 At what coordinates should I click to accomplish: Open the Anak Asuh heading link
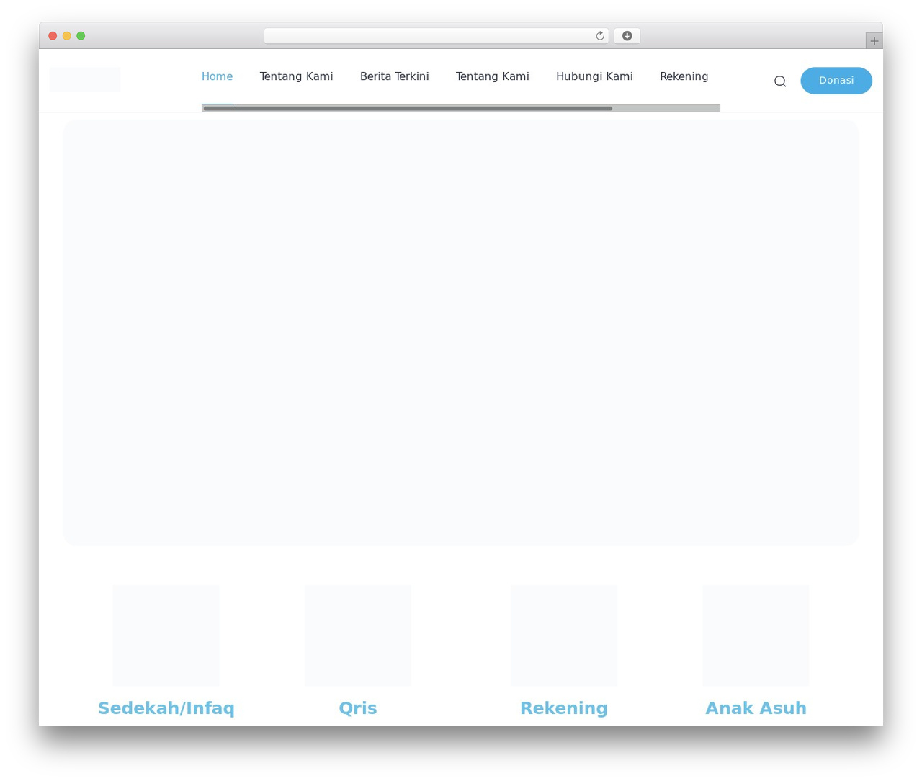(x=756, y=708)
